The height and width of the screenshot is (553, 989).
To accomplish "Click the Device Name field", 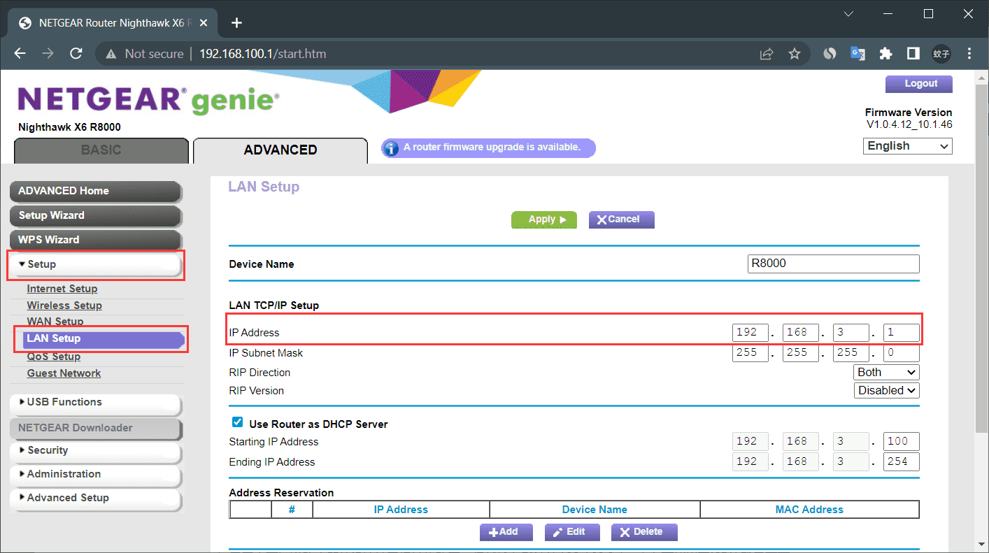I will click(x=834, y=264).
